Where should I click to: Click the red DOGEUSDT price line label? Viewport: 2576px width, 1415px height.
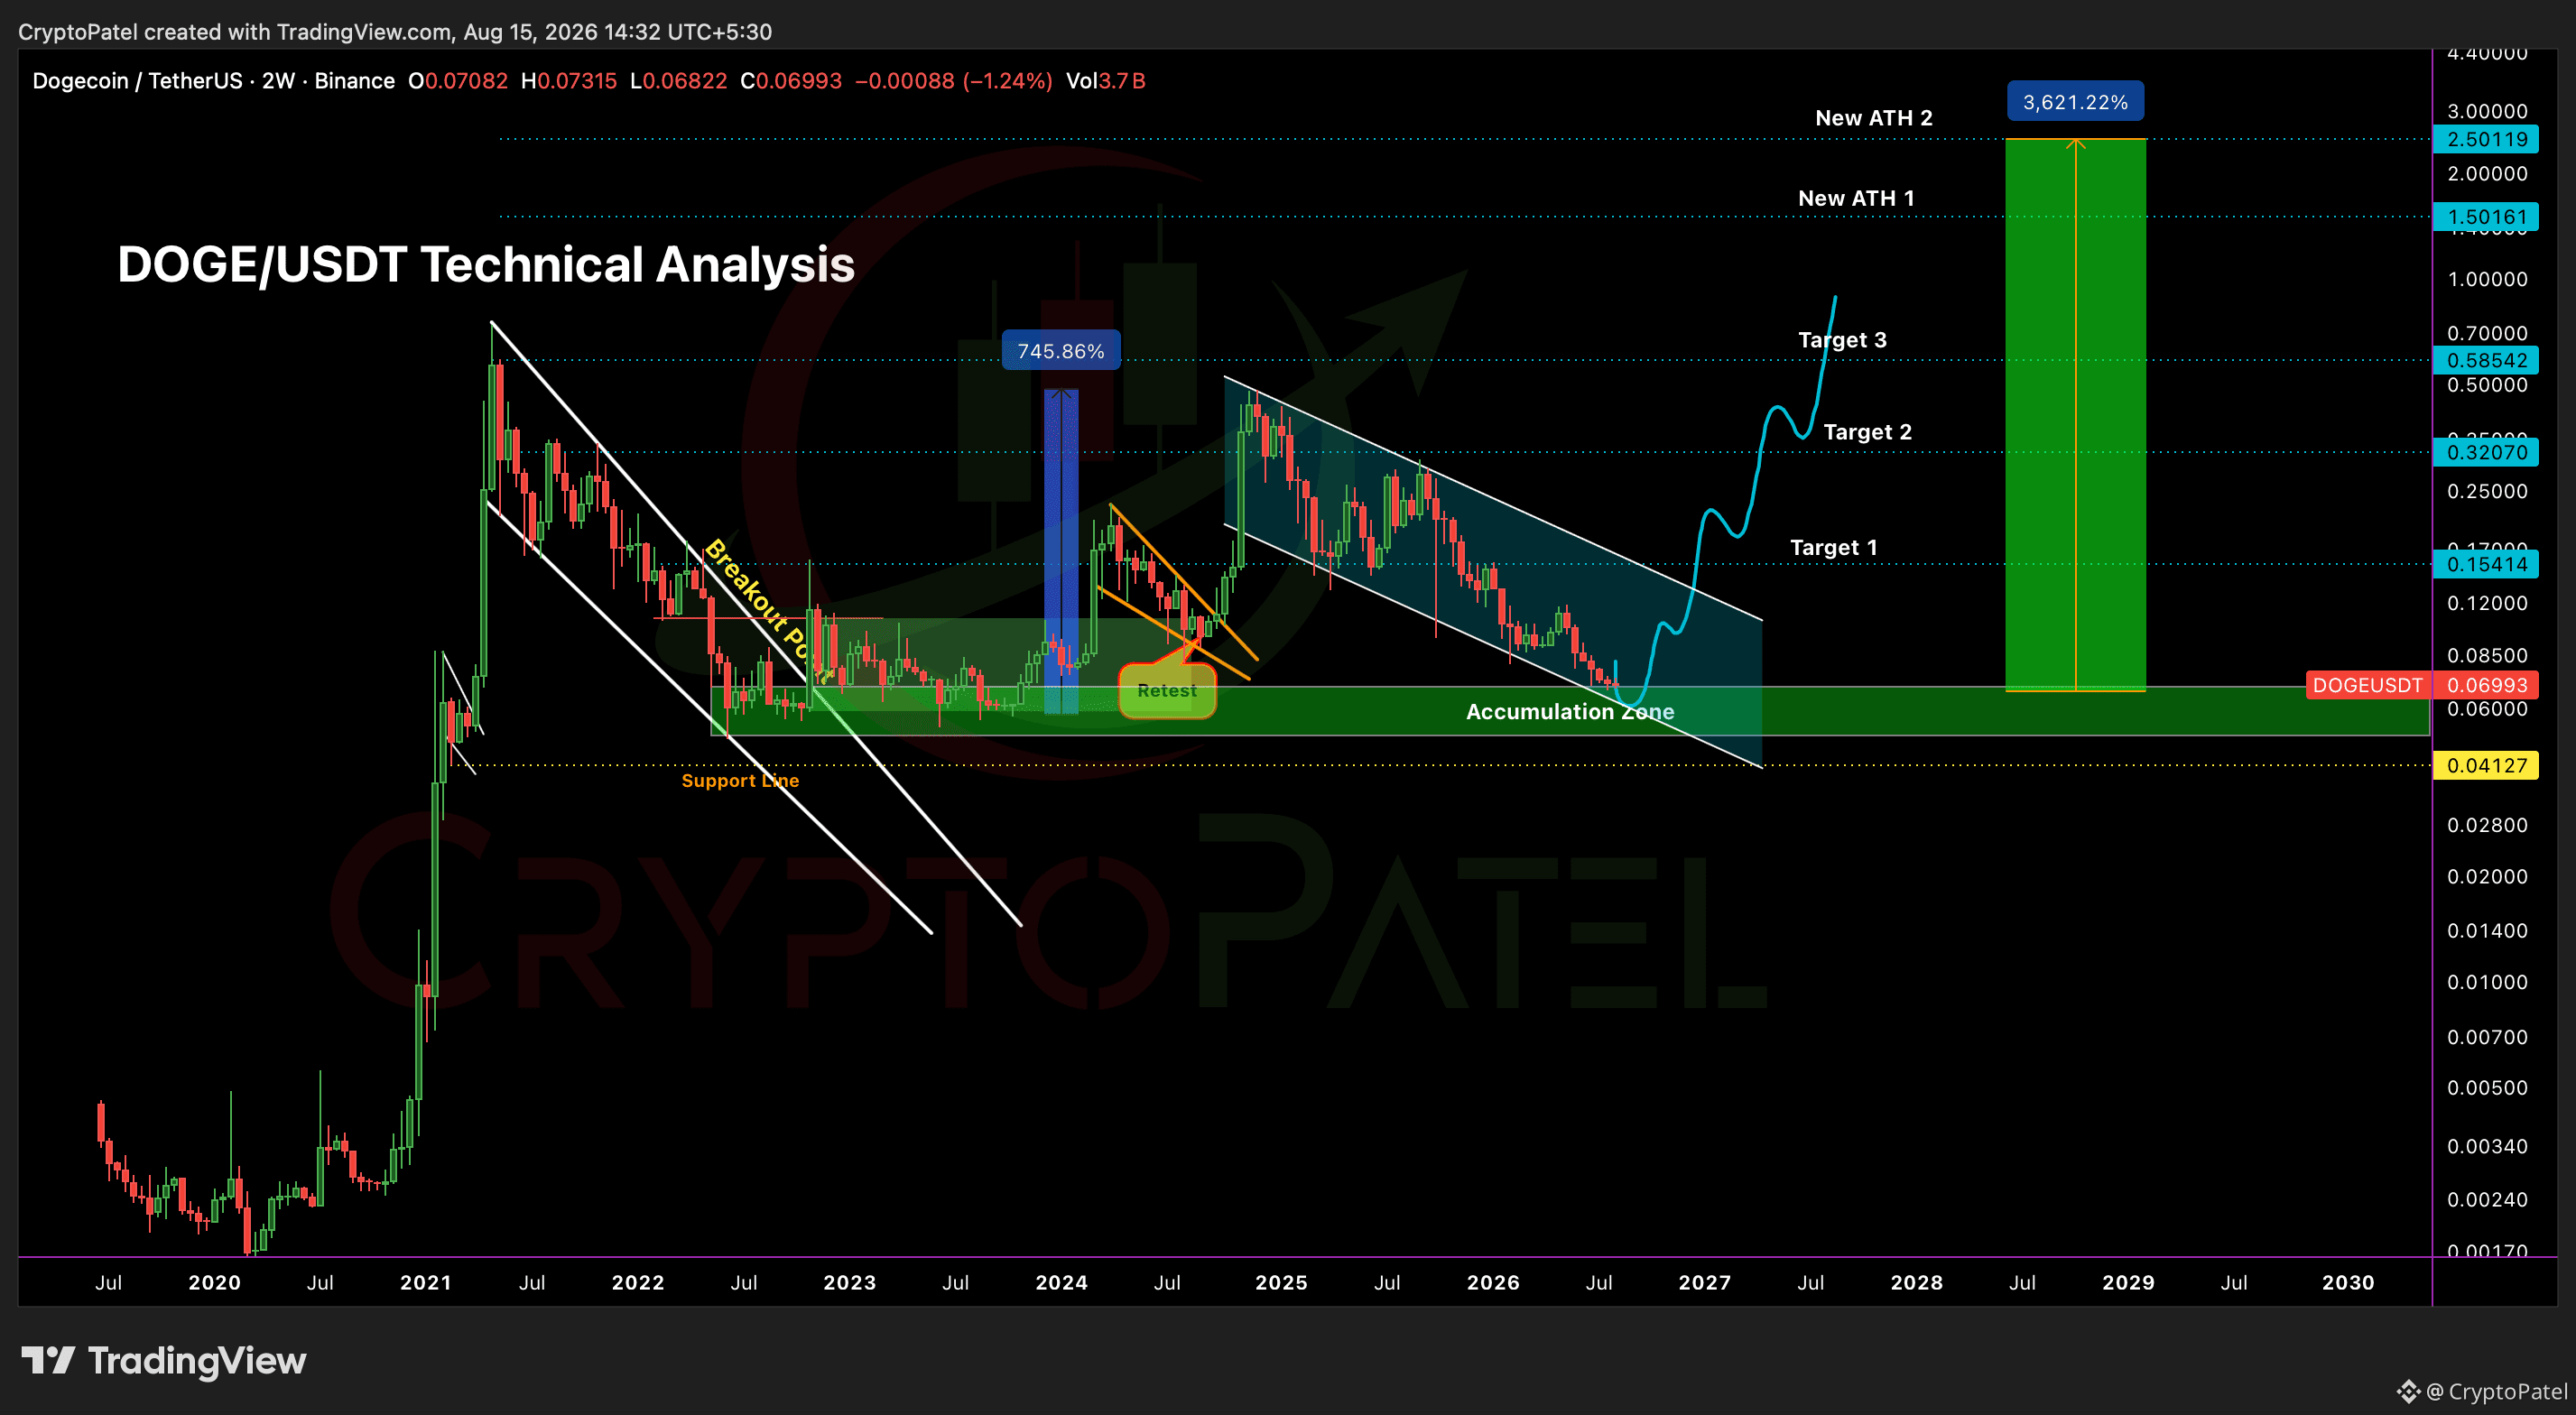click(2367, 685)
